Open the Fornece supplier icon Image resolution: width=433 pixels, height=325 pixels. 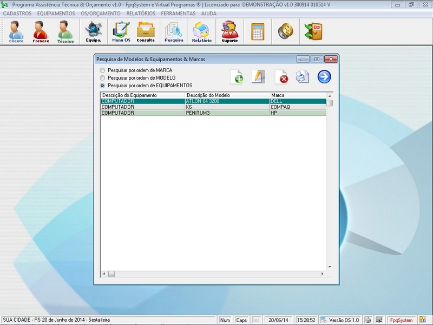[41, 31]
